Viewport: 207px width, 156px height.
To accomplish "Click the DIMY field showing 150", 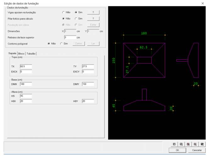I will pyautogui.click(x=88, y=84).
